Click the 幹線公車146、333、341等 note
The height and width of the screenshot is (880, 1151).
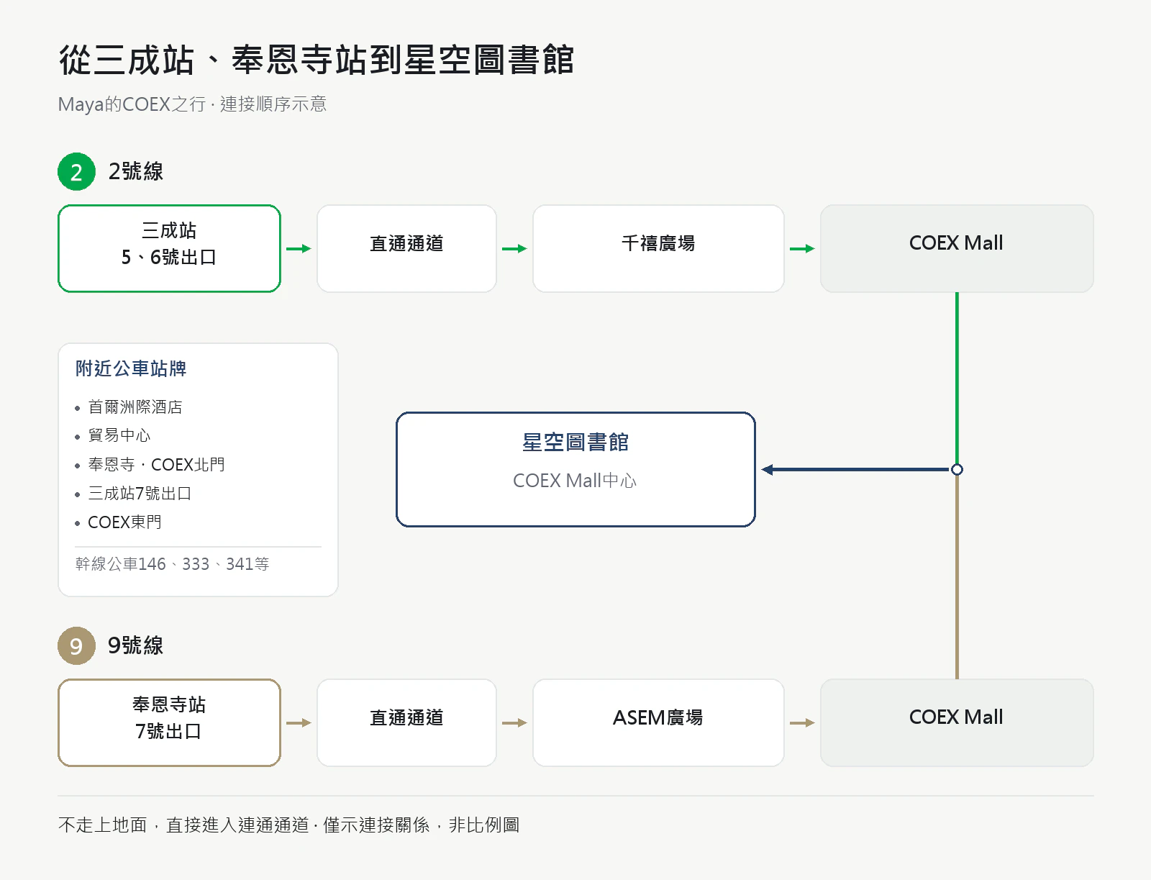click(x=172, y=563)
